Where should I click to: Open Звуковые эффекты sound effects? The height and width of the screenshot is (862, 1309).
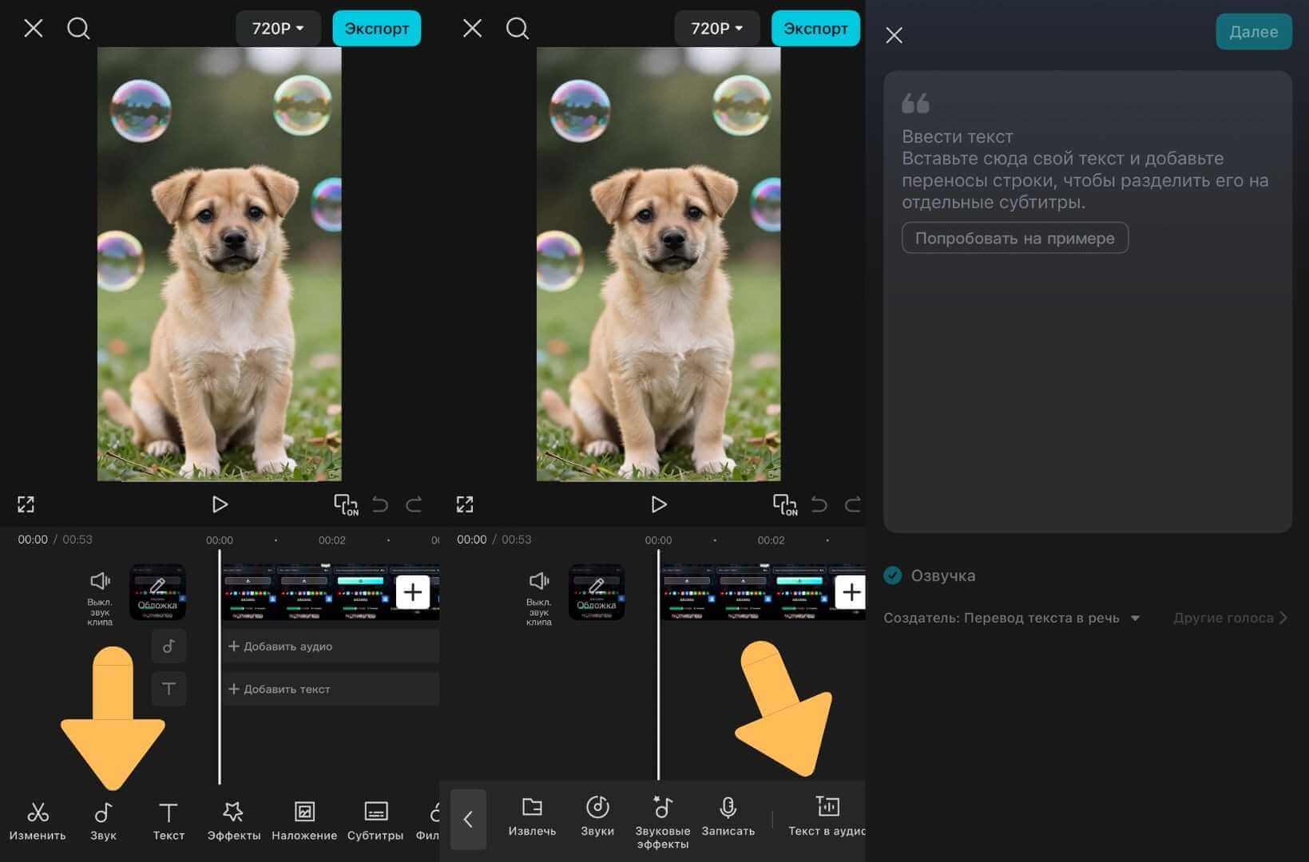[662, 820]
